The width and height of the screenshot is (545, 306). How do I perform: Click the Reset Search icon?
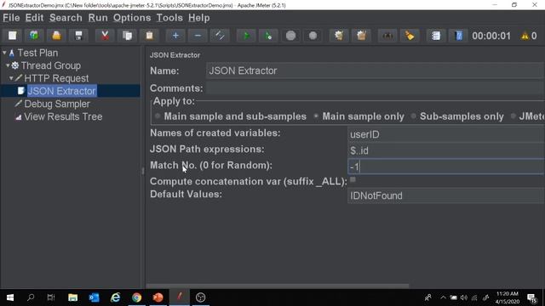[410, 36]
